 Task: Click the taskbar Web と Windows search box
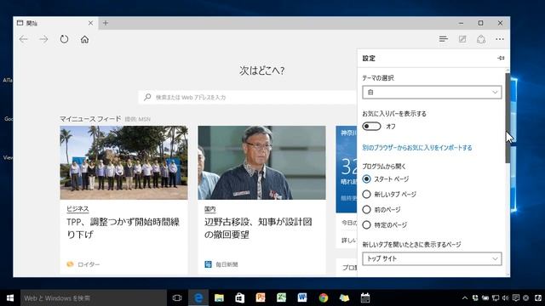(x=94, y=298)
